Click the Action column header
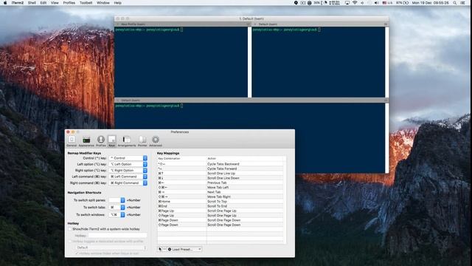The width and height of the screenshot is (472, 266). pos(246,159)
